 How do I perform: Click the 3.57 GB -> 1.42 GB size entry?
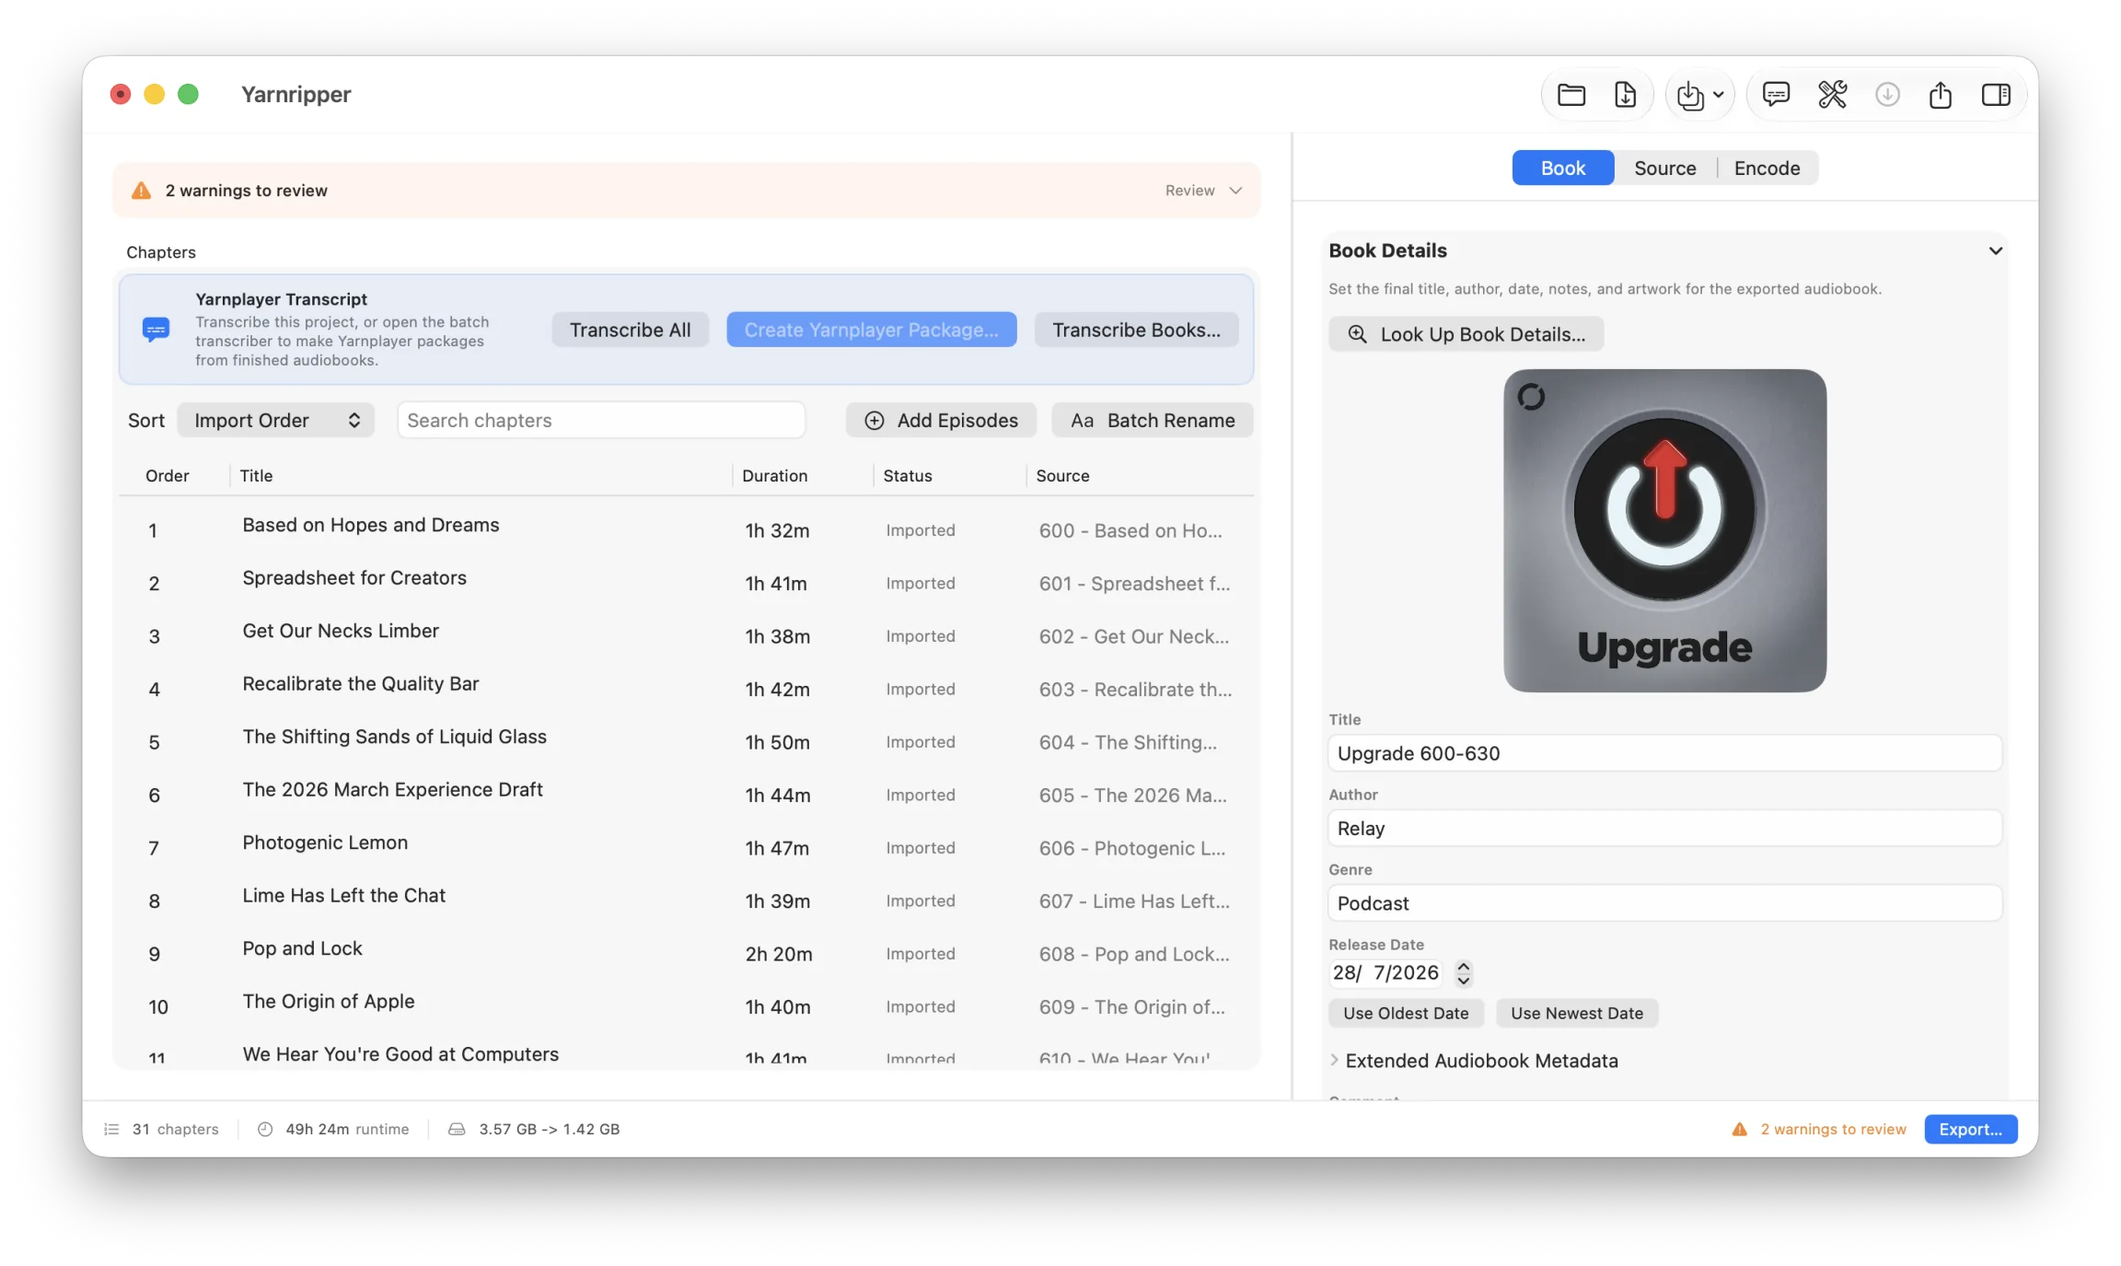coord(534,1129)
